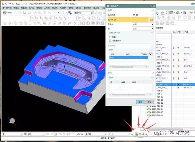Select the 1711-T16-14 operation node
Image resolution: width=195 pixels, height=142 pixels.
(158, 109)
